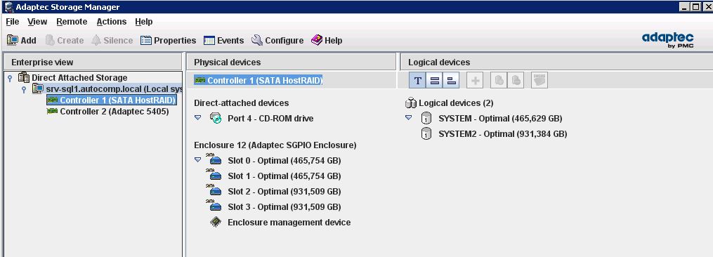This screenshot has width=713, height=257.
Task: Collapse the srv-sql1.autocomp.local node
Action: (x=24, y=89)
